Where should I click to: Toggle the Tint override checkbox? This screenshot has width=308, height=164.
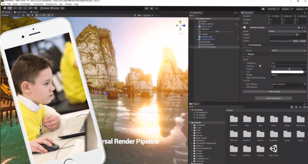pyautogui.click(x=244, y=72)
